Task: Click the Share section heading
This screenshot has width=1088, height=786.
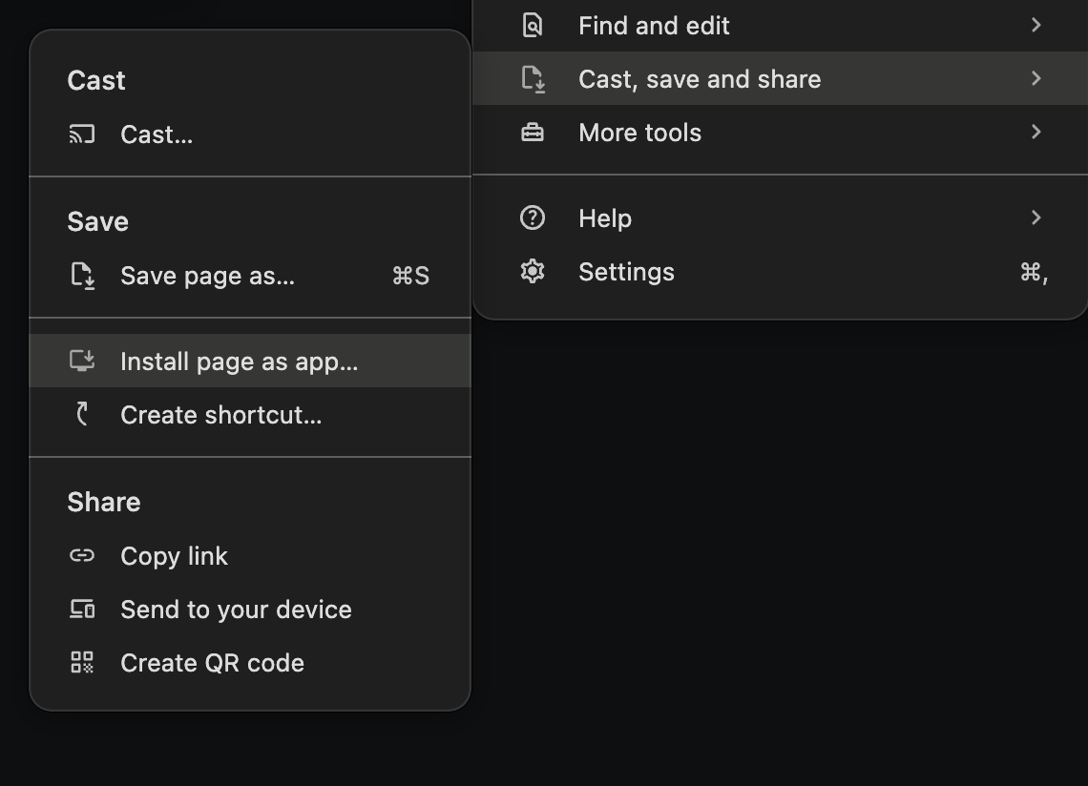Action: pos(104,503)
